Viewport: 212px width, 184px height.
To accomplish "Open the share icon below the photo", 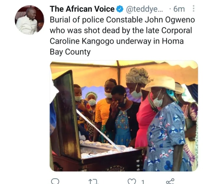I will pyautogui.click(x=170, y=181).
